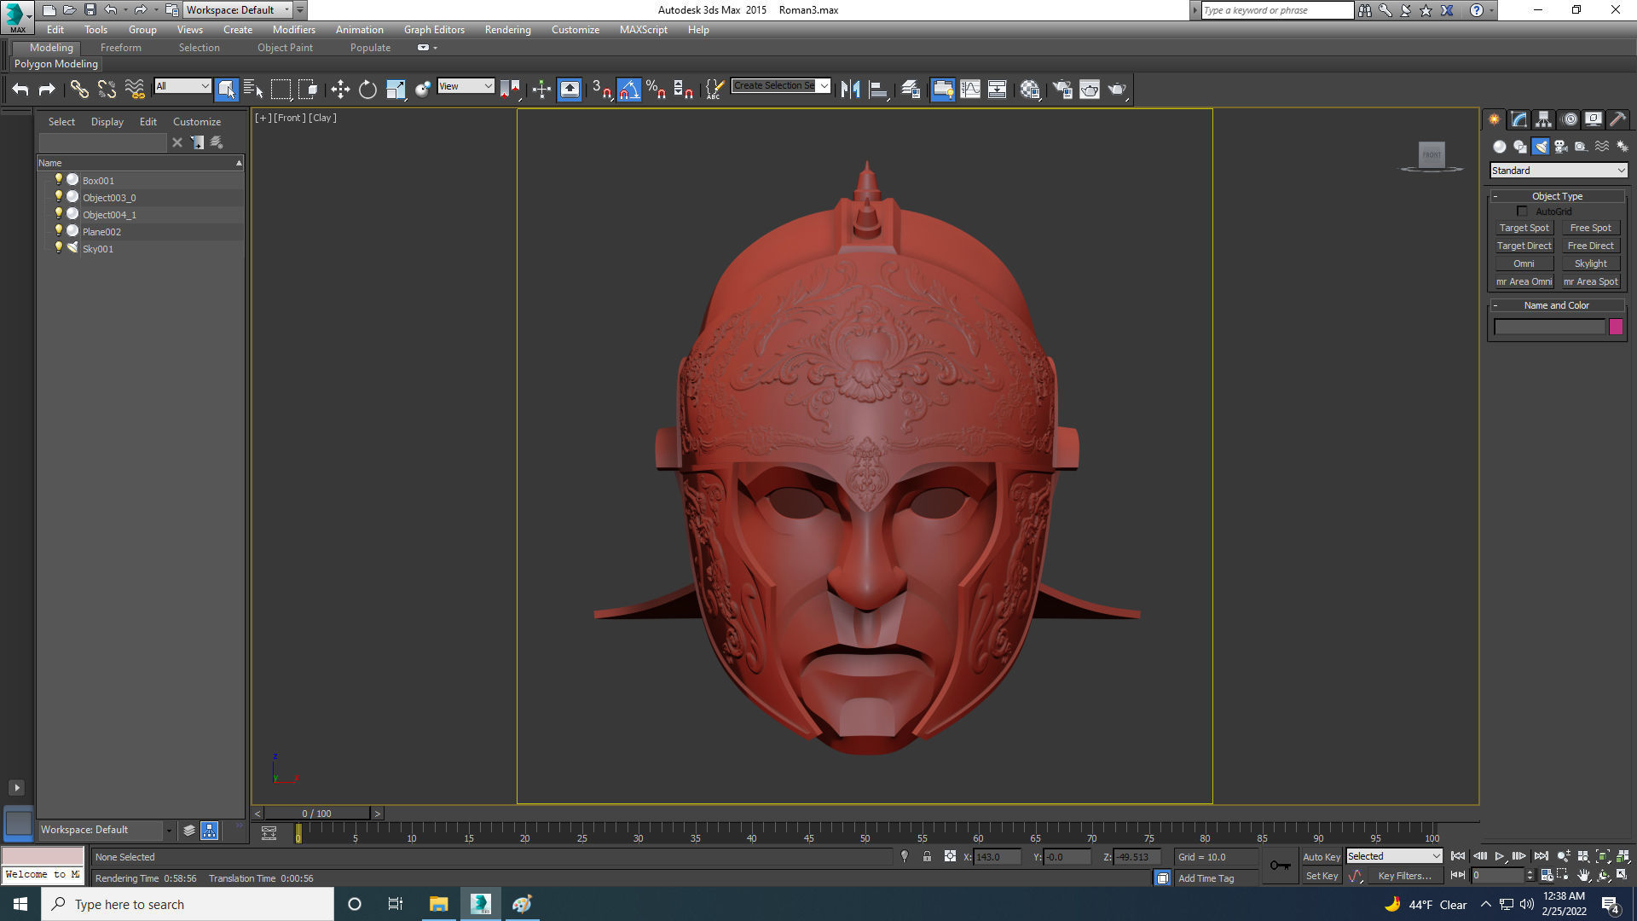Click the object name input field

[x=1549, y=327]
